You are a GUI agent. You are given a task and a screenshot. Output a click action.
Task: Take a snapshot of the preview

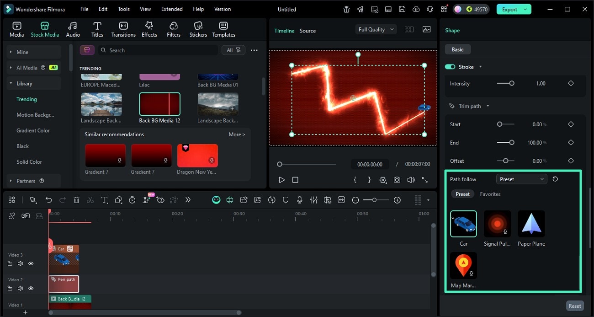(397, 180)
